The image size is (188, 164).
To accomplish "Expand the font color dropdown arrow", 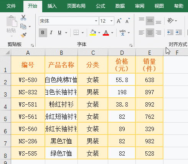I will (x=112, y=33).
